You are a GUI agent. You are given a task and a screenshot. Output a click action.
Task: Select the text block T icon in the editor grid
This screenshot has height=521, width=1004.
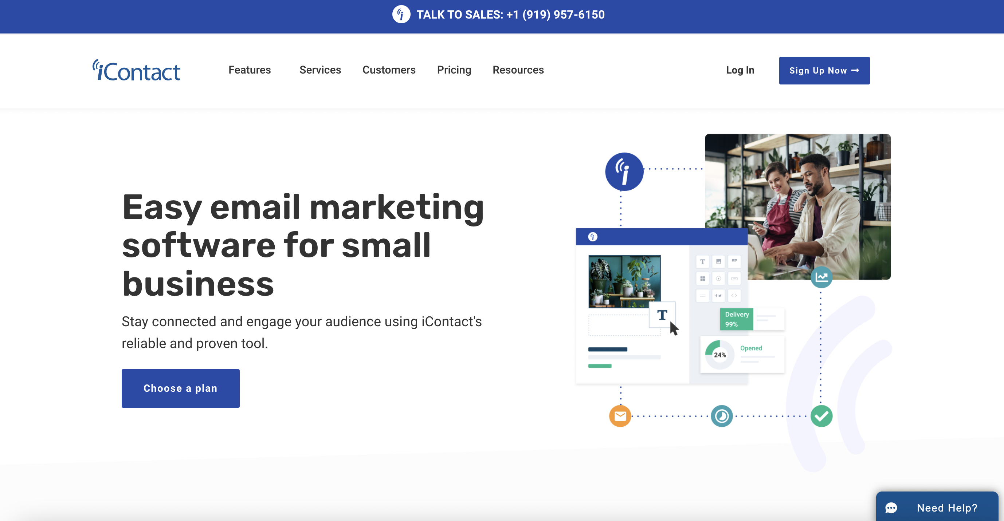(x=702, y=262)
